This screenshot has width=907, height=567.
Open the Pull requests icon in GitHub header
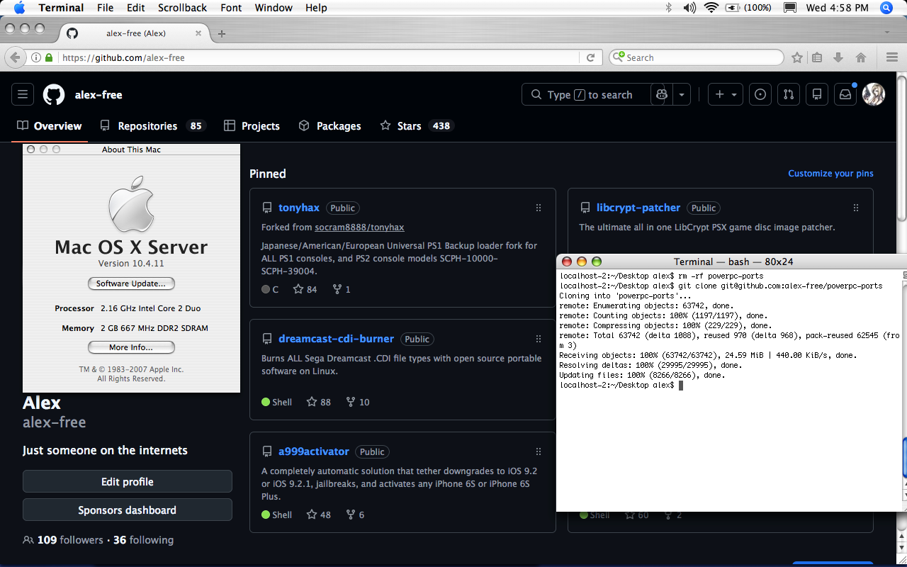789,94
